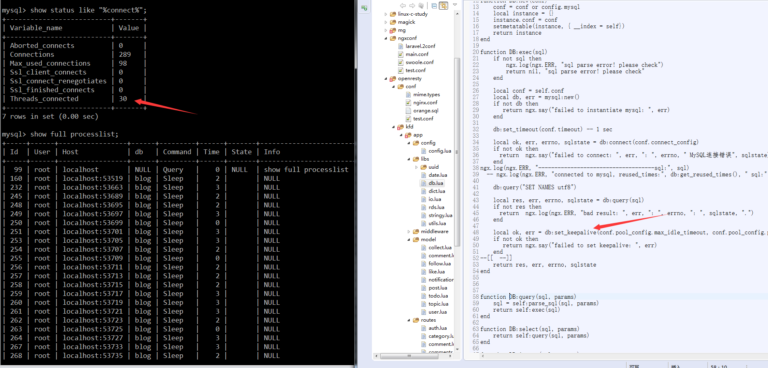
Task: Click the file icon beside collect.lua
Action: click(x=423, y=248)
